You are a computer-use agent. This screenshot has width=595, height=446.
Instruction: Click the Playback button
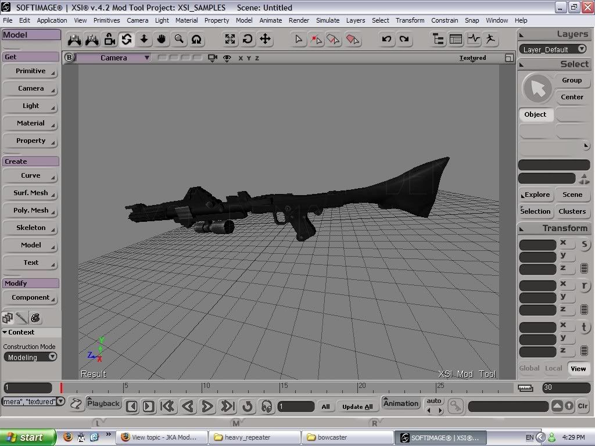[x=103, y=403]
